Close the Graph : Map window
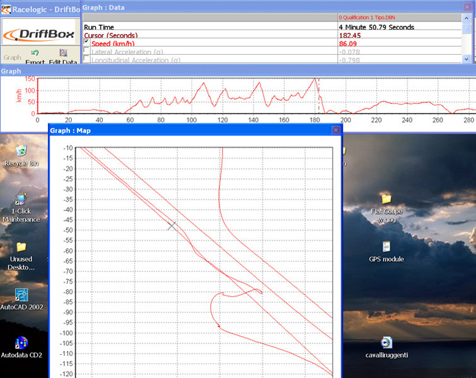 (335, 130)
